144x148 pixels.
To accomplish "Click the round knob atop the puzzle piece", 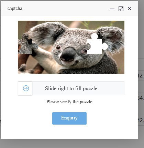I will tap(25, 36).
